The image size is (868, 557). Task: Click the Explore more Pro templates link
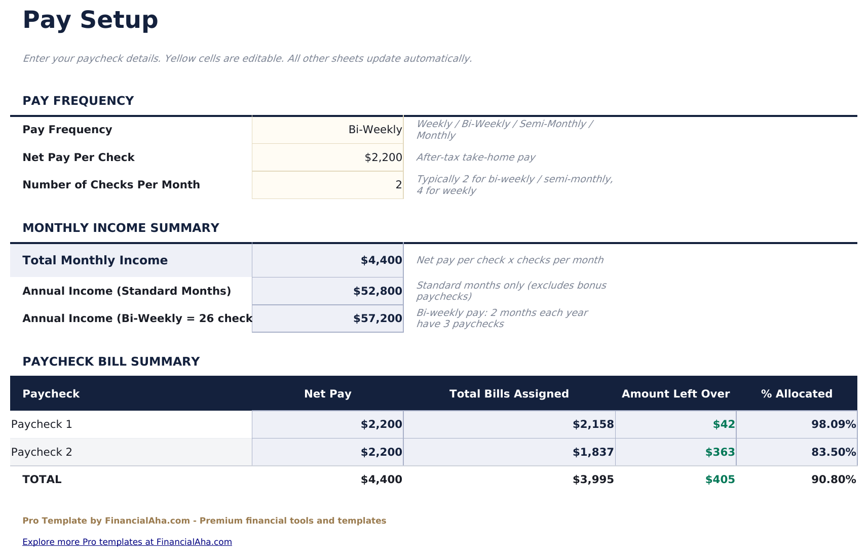click(127, 541)
